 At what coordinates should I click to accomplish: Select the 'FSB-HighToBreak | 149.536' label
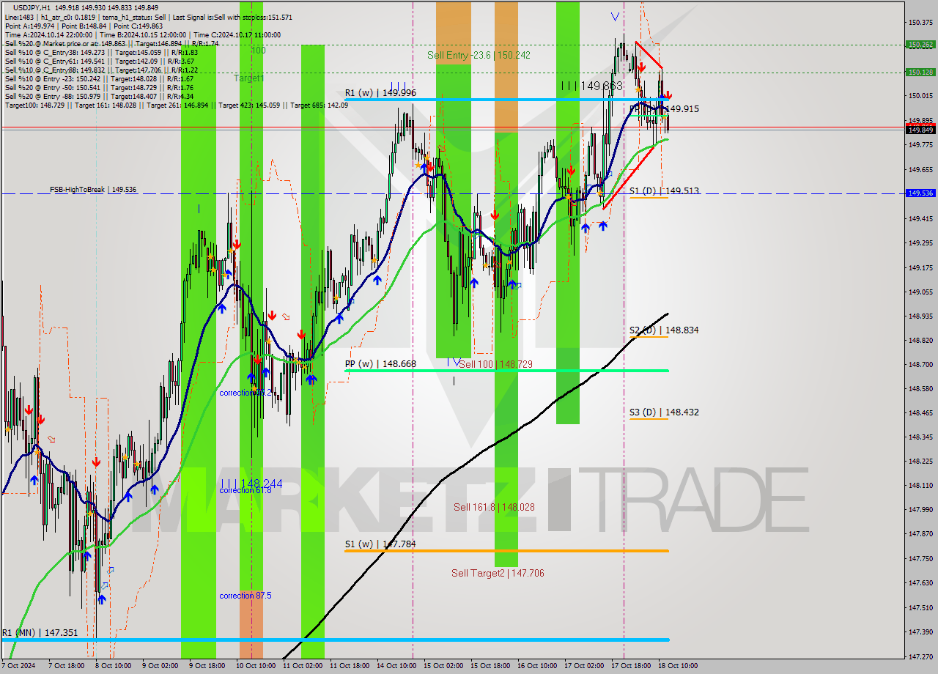click(93, 190)
